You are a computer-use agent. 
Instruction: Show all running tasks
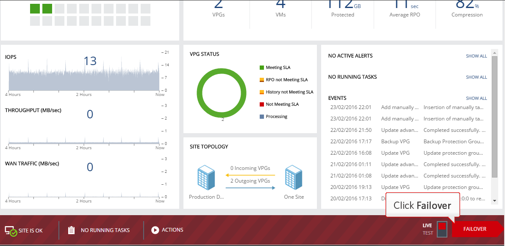[476, 77]
